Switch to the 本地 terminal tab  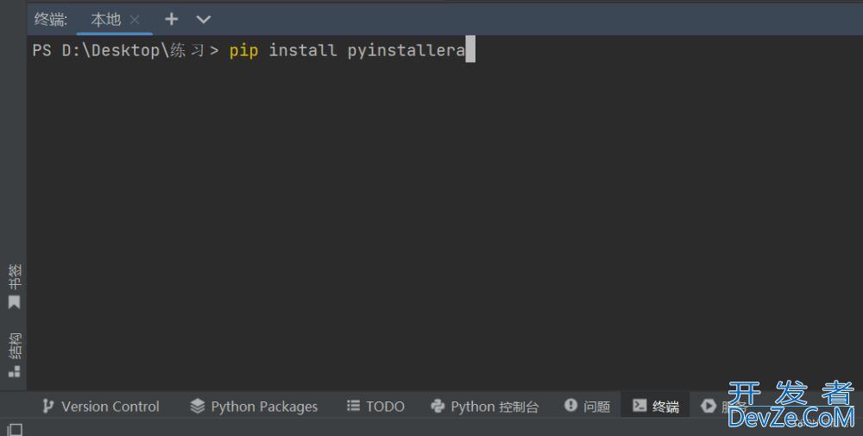[x=105, y=20]
